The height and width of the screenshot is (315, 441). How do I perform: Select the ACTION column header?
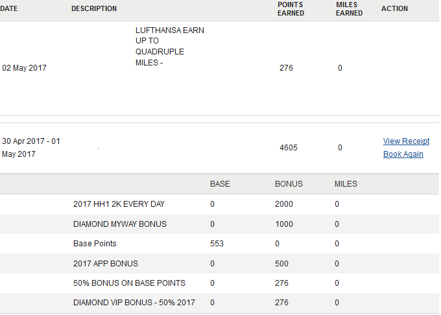tap(394, 8)
